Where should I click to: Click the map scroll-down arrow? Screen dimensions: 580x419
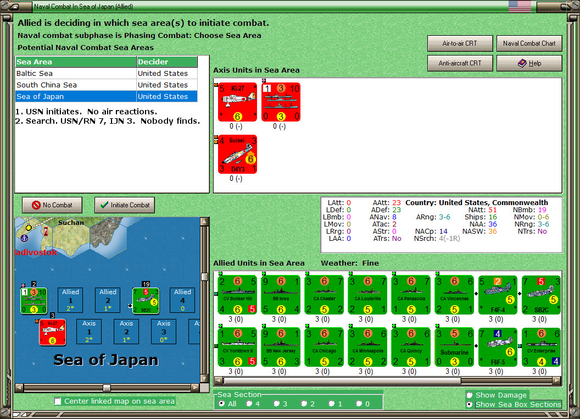204,379
